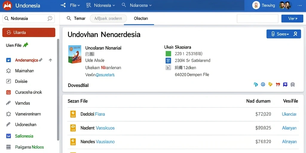Click the empty input field beside Ver button
The image size is (306, 153).
click(x=257, y=19)
